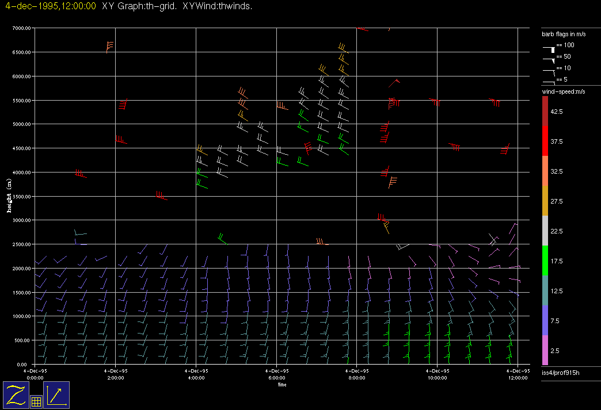Select the pink 2.5 color band
601x410 pixels.
pyautogui.click(x=545, y=350)
